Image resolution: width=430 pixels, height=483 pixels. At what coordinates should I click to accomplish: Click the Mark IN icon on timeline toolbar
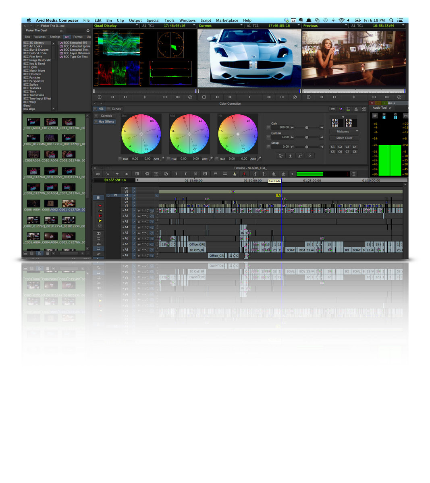pyautogui.click(x=176, y=174)
